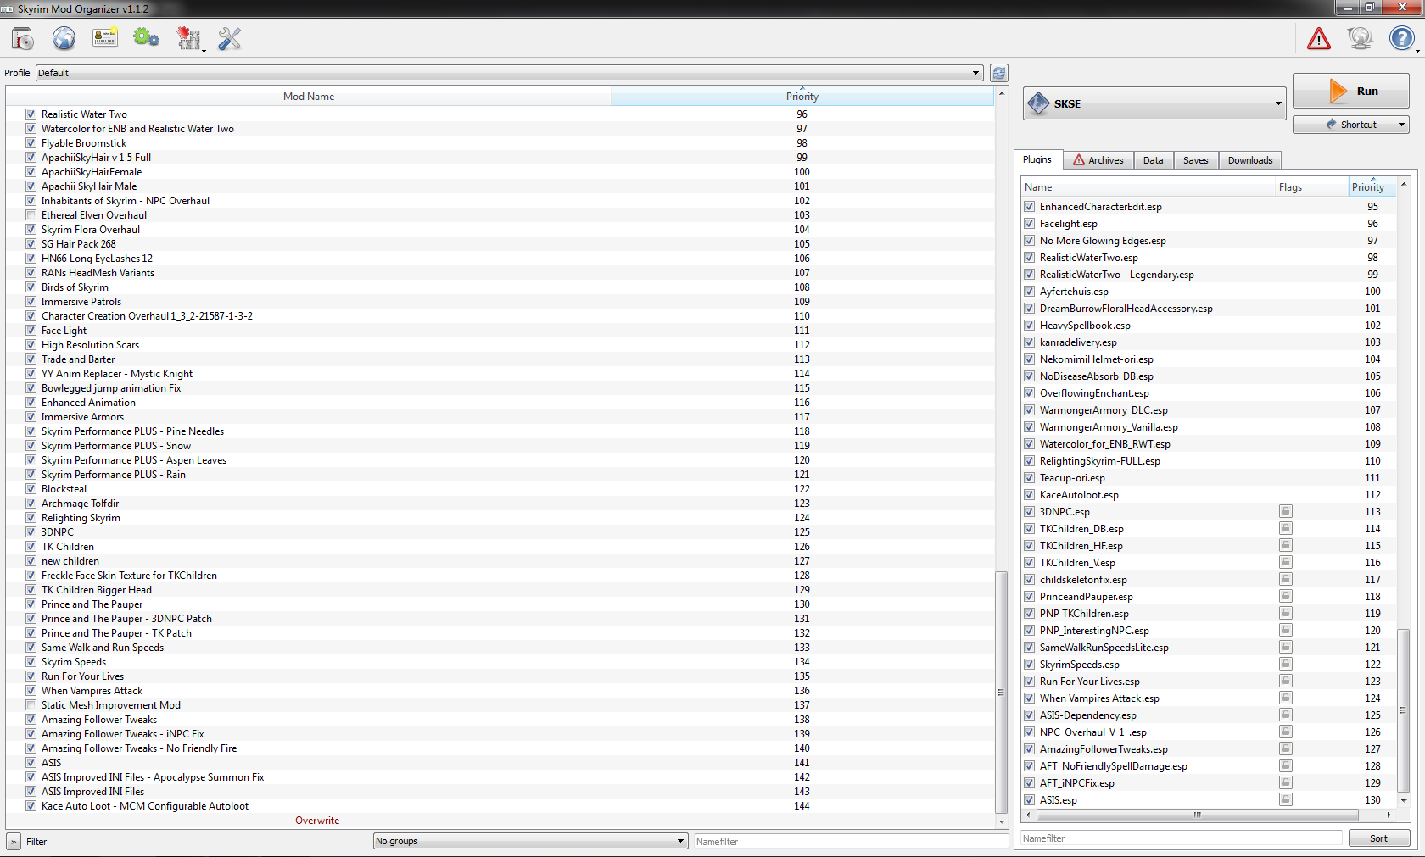The image size is (1425, 857).
Task: Click the lock flag for ASIS-Dependency.esp
Action: pos(1286,715)
